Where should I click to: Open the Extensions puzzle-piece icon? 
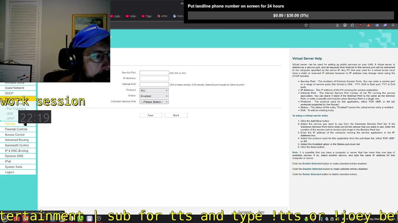click(x=352, y=25)
